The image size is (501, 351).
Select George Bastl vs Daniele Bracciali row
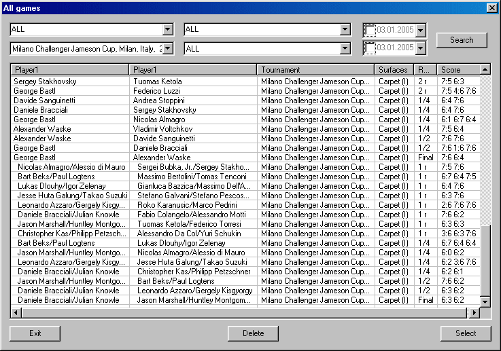tap(245, 148)
